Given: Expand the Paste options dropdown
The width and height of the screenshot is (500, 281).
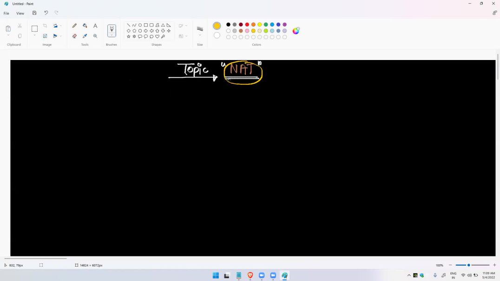Looking at the screenshot, I should click(x=8, y=35).
